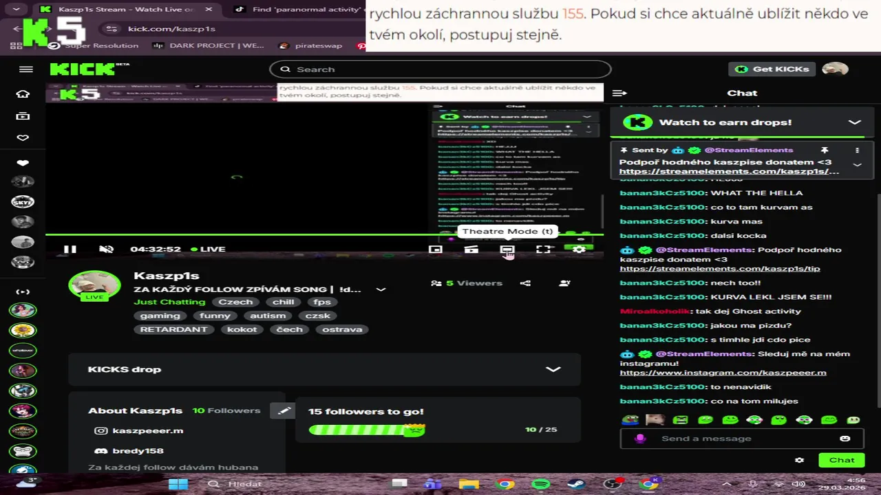Open player settings gear
The width and height of the screenshot is (881, 495).
(x=579, y=250)
